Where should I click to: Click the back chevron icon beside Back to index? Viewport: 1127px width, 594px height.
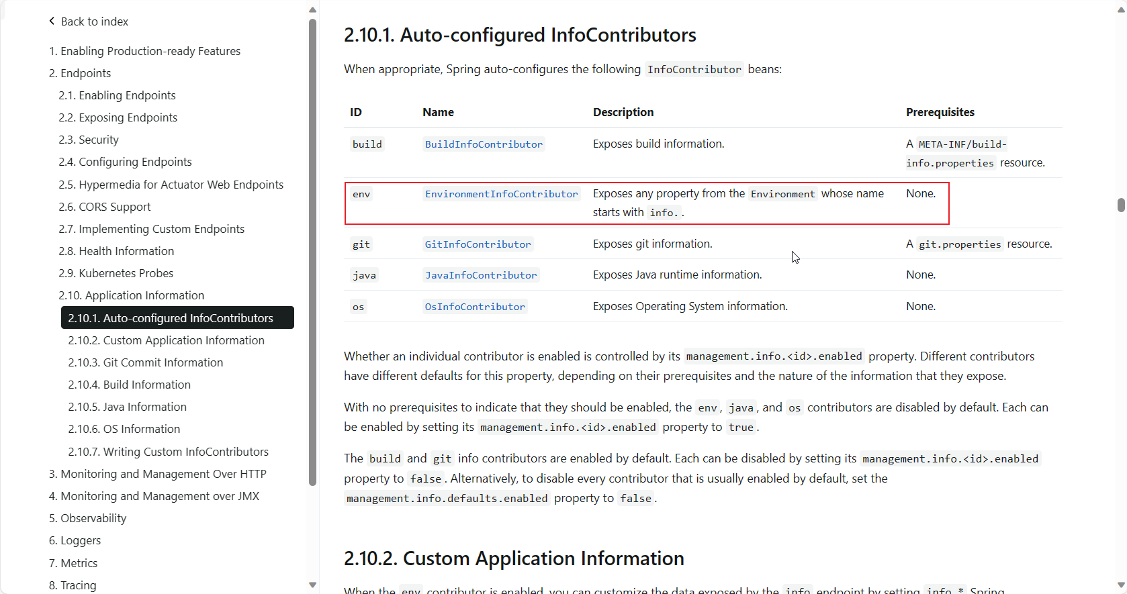tap(51, 21)
